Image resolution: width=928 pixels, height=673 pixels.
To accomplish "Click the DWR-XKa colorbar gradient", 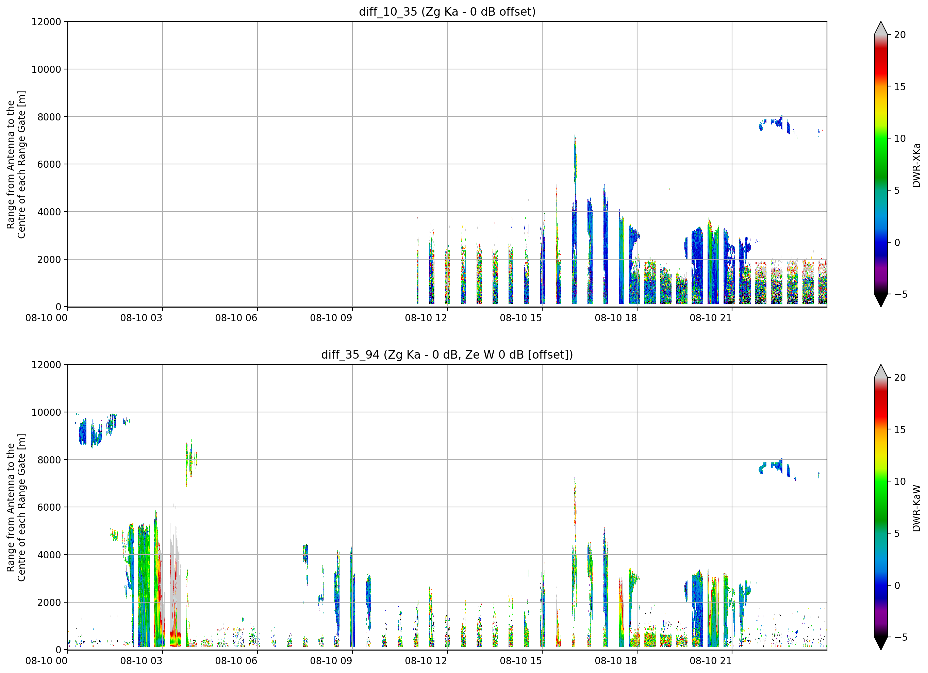I will (880, 164).
